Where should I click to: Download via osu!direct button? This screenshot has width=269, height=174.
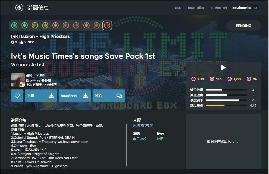(x=75, y=96)
